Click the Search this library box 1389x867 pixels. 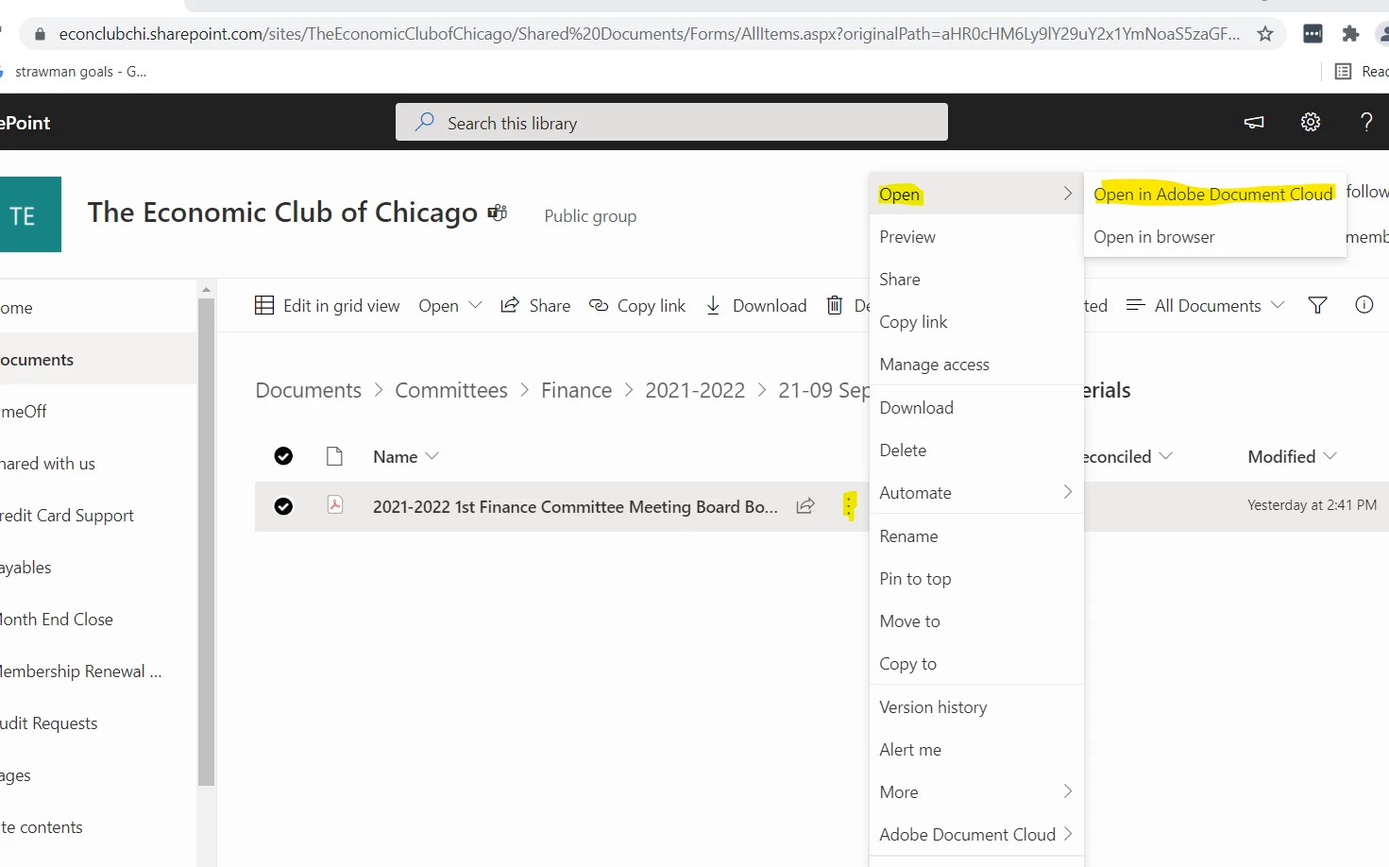(671, 122)
